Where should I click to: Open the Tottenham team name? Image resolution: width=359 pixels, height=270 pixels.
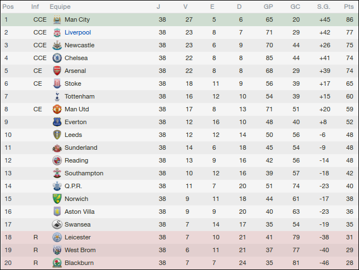pyautogui.click(x=80, y=96)
